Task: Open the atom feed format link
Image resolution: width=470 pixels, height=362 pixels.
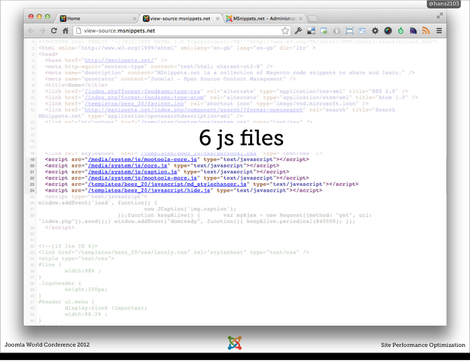Action: pos(144,97)
